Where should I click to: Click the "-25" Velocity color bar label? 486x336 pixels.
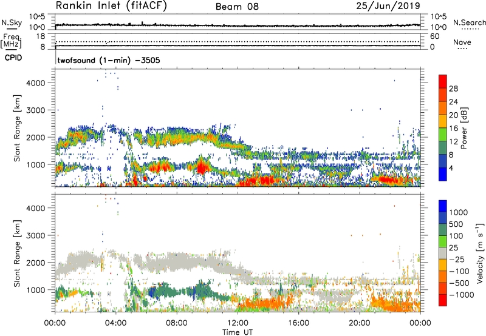coord(457,260)
